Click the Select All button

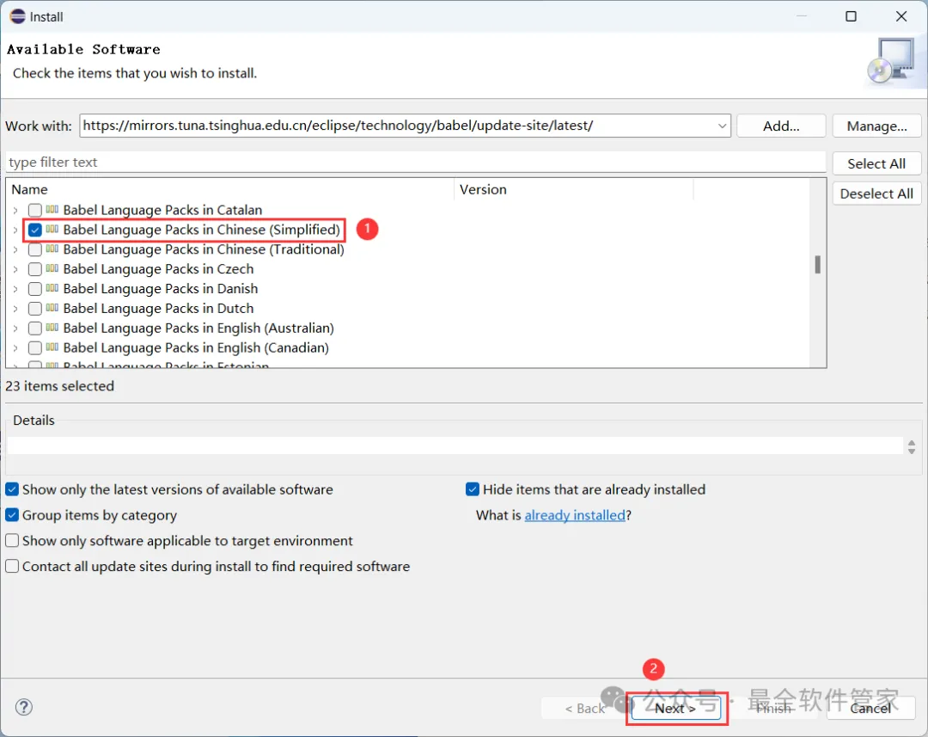(876, 163)
